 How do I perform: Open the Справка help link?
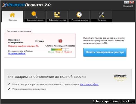pyautogui.click(x=127, y=6)
